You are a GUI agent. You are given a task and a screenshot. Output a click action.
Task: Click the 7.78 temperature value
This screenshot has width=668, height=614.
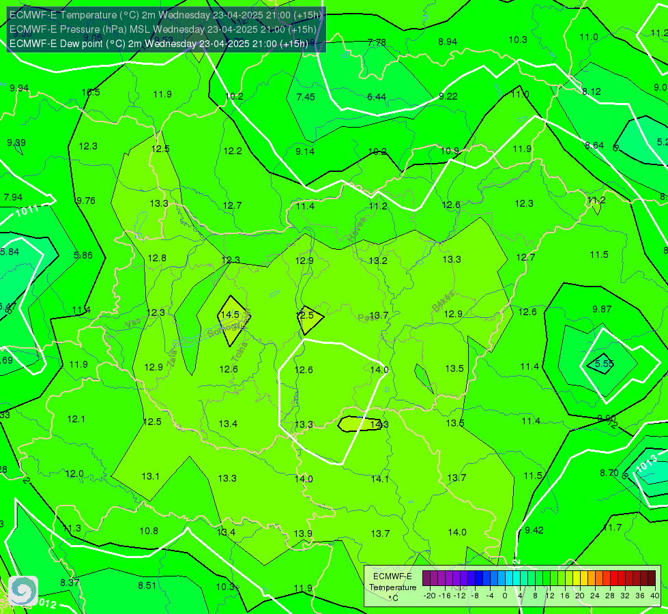377,42
